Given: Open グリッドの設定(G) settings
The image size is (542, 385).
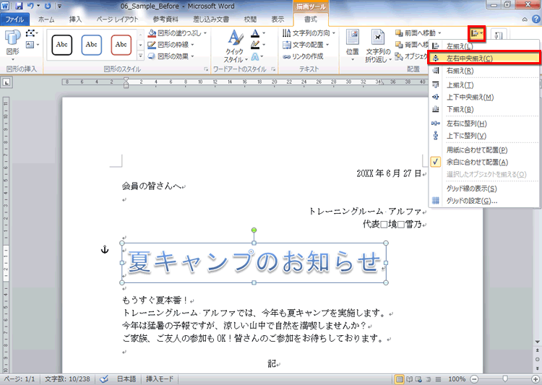Looking at the screenshot, I should coord(483,201).
